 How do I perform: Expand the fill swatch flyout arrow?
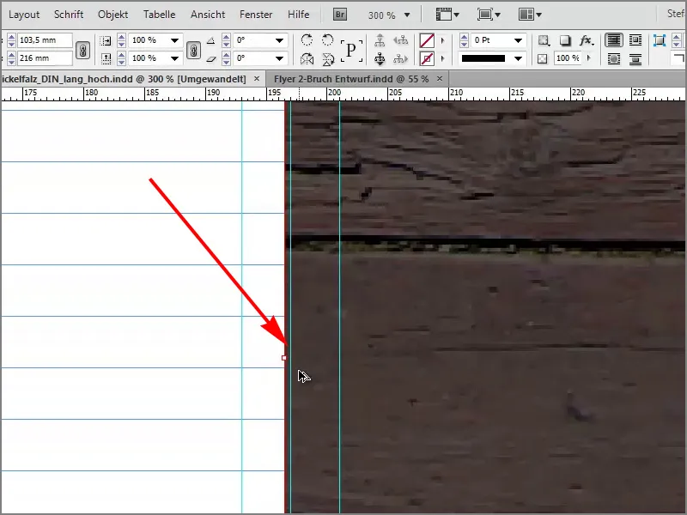(442, 40)
